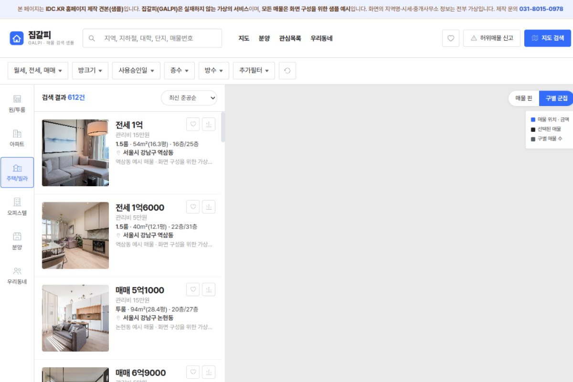The height and width of the screenshot is (382, 573).
Task: Select 아파트 in the sidebar
Action: 17,138
